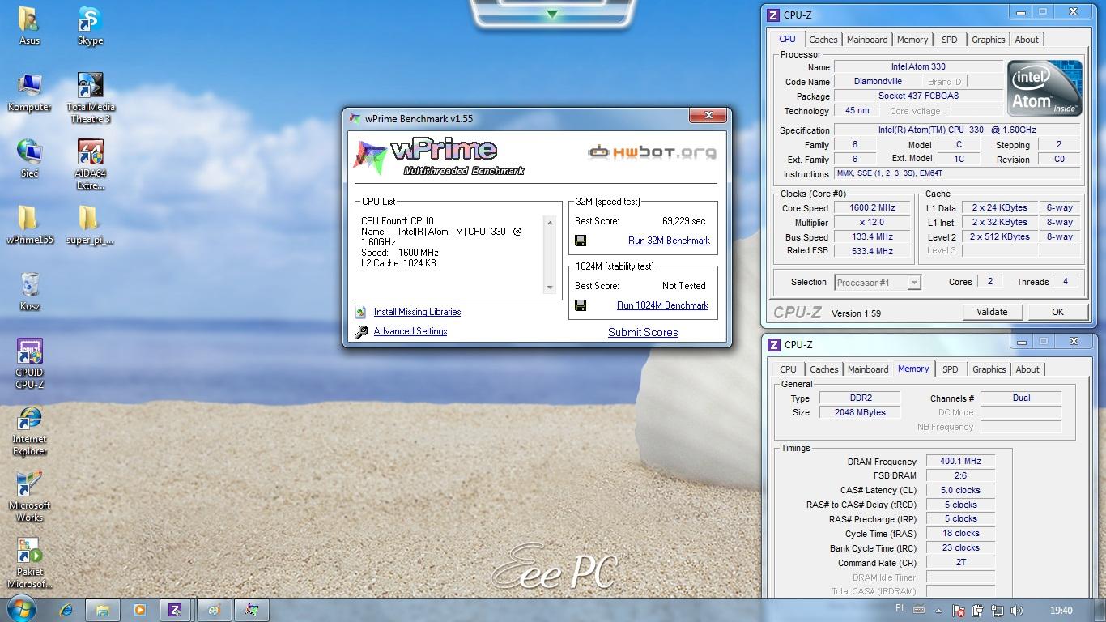Select the Internet Explorer desktop icon

point(29,430)
